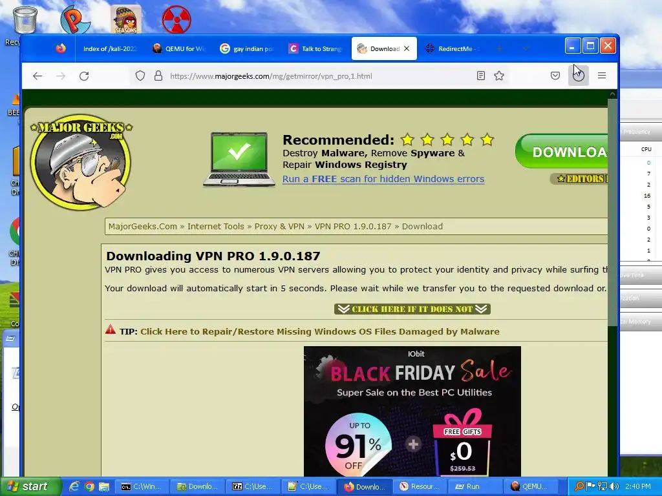
Task: Switch to QEMU for Windows tab
Action: coord(178,48)
